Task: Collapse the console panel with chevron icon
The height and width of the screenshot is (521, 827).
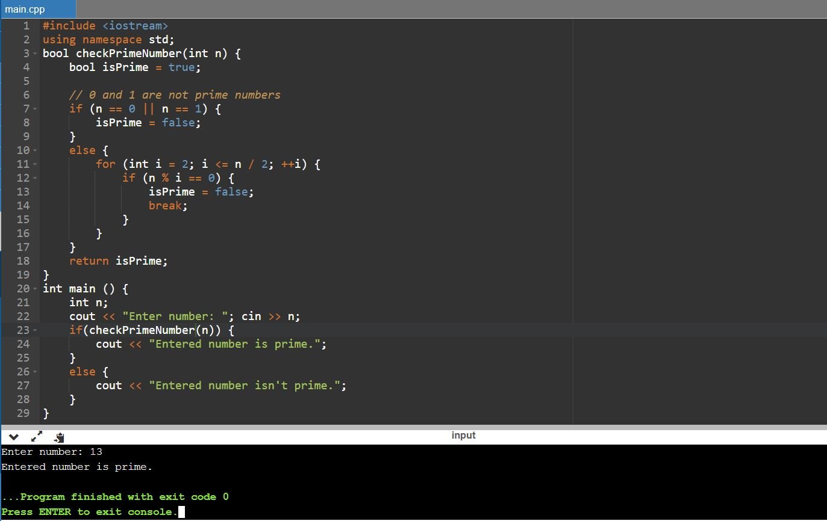Action: point(13,437)
